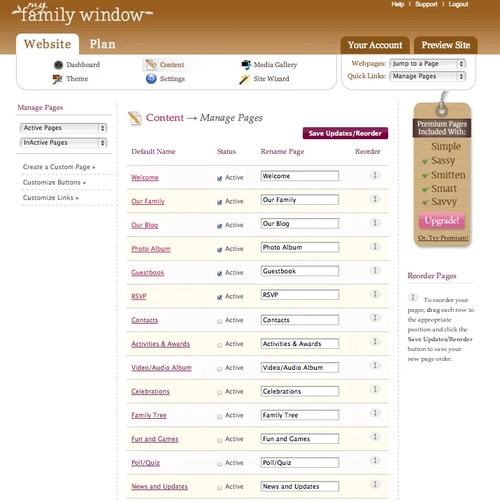500x502 pixels.
Task: Launch the Site Wizard wand icon
Action: (x=244, y=79)
